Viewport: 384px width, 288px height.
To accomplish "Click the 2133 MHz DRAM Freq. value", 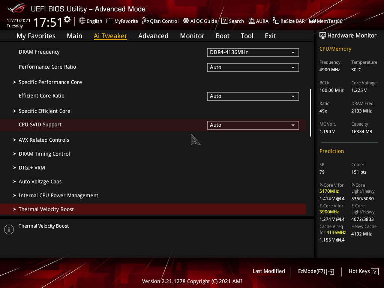I will coord(361,111).
